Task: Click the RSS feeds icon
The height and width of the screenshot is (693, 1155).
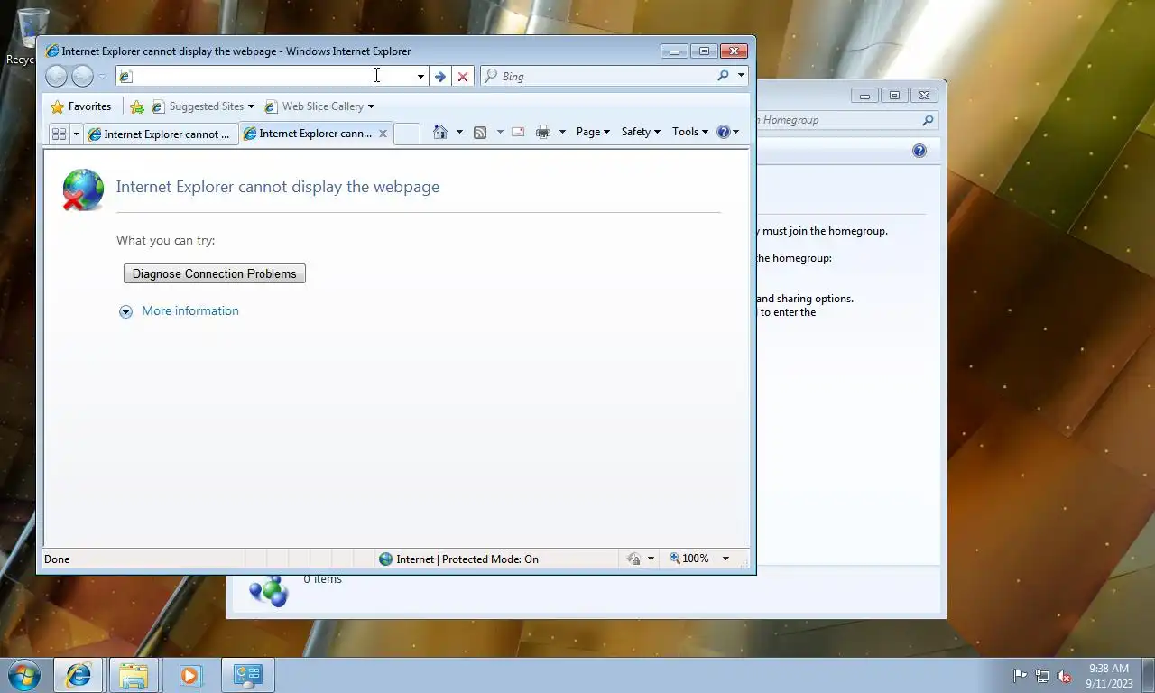Action: tap(480, 132)
